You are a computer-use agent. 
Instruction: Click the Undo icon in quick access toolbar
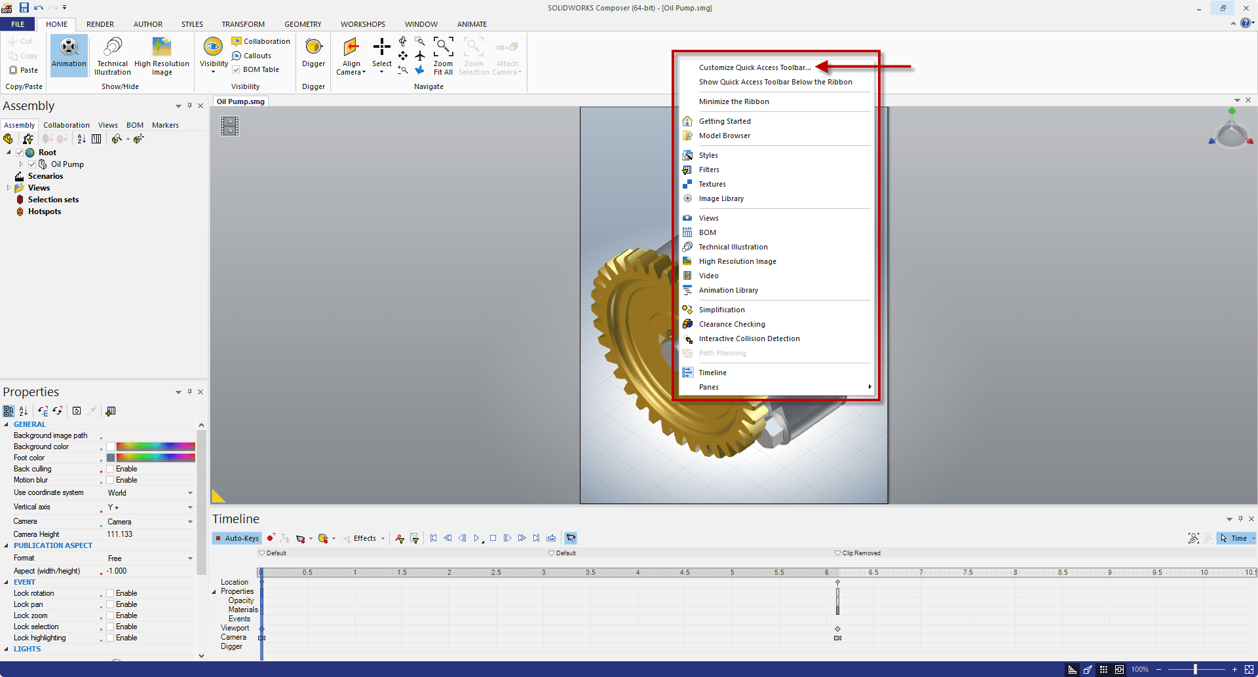[x=39, y=7]
